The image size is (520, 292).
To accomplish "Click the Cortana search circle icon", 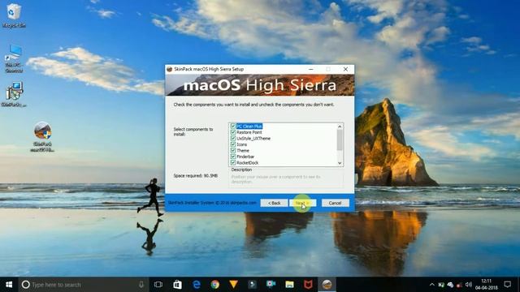I will (x=25, y=285).
